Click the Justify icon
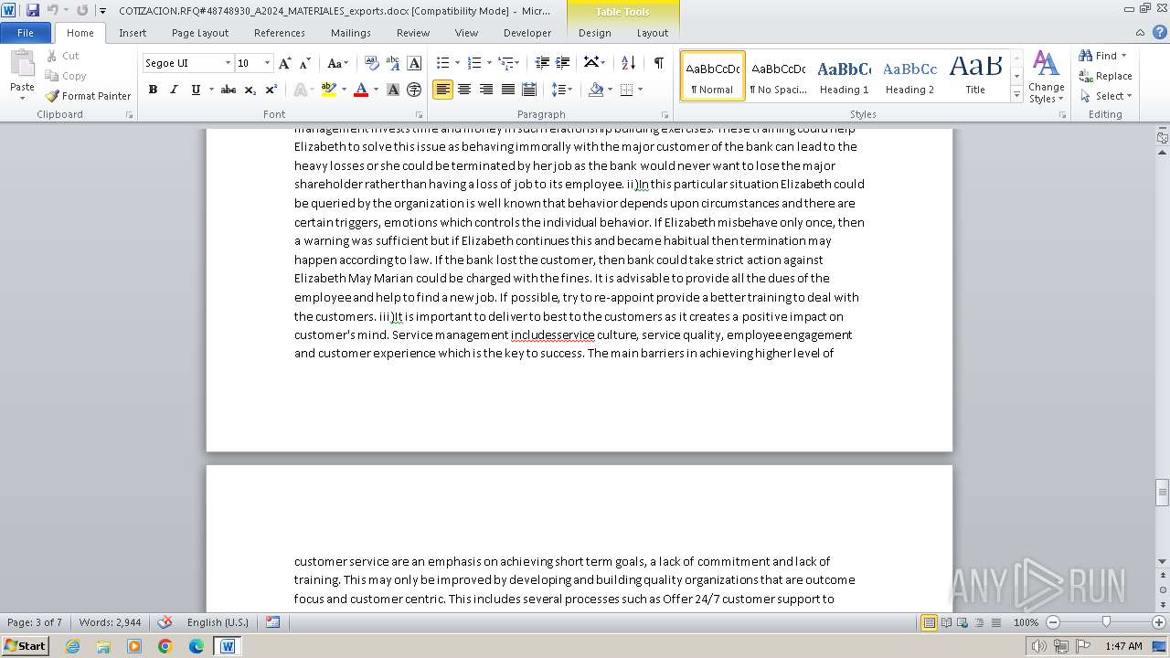 click(508, 90)
